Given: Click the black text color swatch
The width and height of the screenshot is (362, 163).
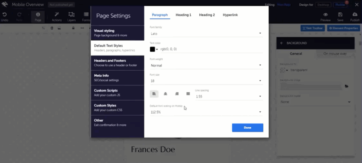Looking at the screenshot, I should tap(152, 49).
